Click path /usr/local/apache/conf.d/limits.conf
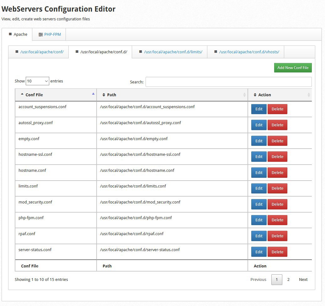This screenshot has height=306, width=325. pos(133,186)
